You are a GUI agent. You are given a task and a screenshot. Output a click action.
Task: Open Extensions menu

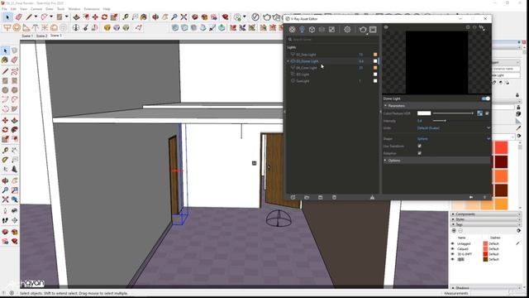tap(92, 9)
